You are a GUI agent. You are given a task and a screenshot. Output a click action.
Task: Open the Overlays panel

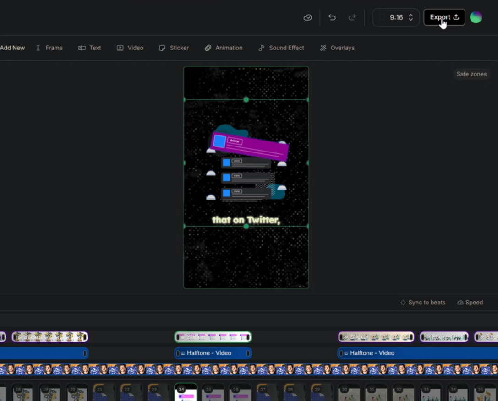337,48
